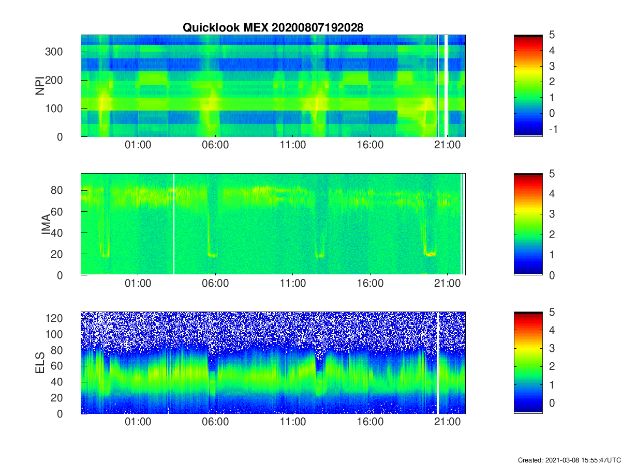Viewport: 621px width, 465px height.
Task: Click the "01:00" time tick under IMA panel
Action: [x=138, y=284]
